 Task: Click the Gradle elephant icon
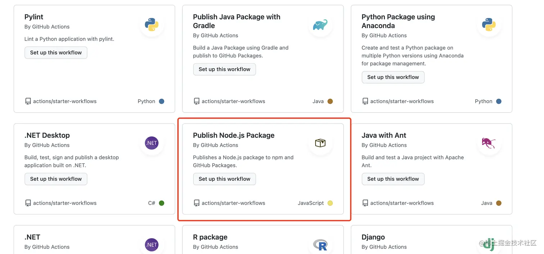point(320,25)
